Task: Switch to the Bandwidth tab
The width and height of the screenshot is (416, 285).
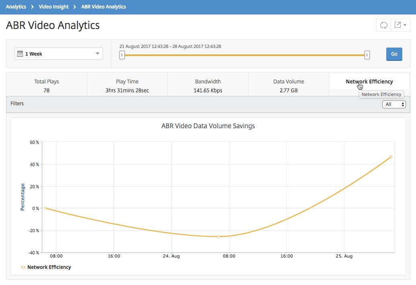Action: tap(208, 85)
